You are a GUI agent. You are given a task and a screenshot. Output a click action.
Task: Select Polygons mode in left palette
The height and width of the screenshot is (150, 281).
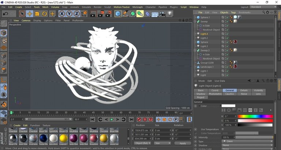(x=4, y=70)
